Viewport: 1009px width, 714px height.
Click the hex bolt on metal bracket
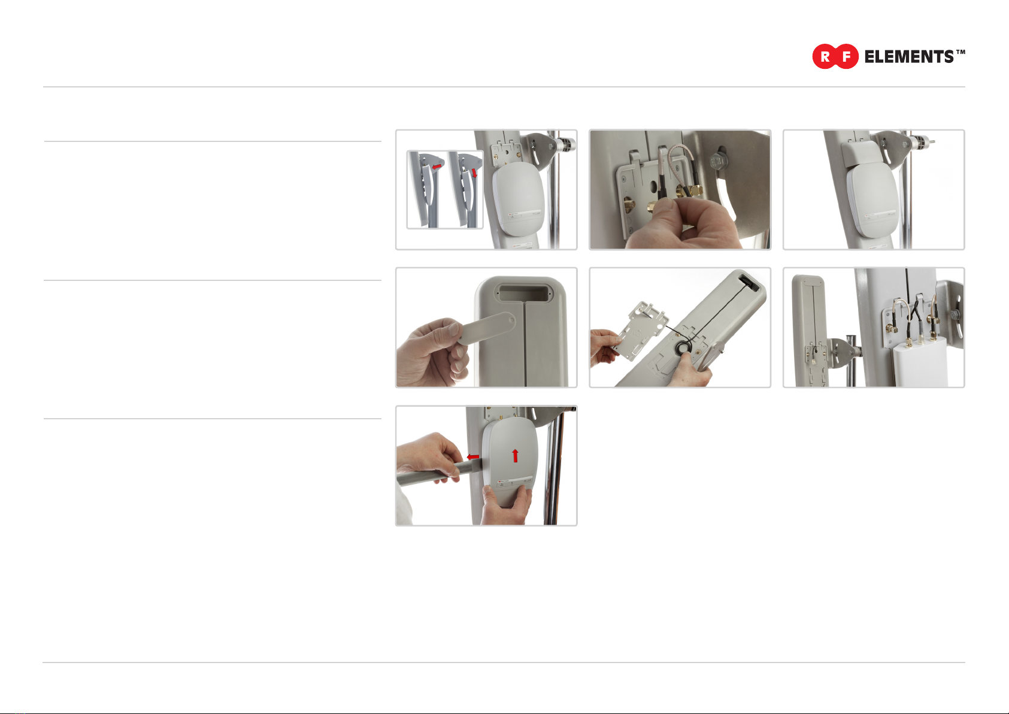[719, 162]
